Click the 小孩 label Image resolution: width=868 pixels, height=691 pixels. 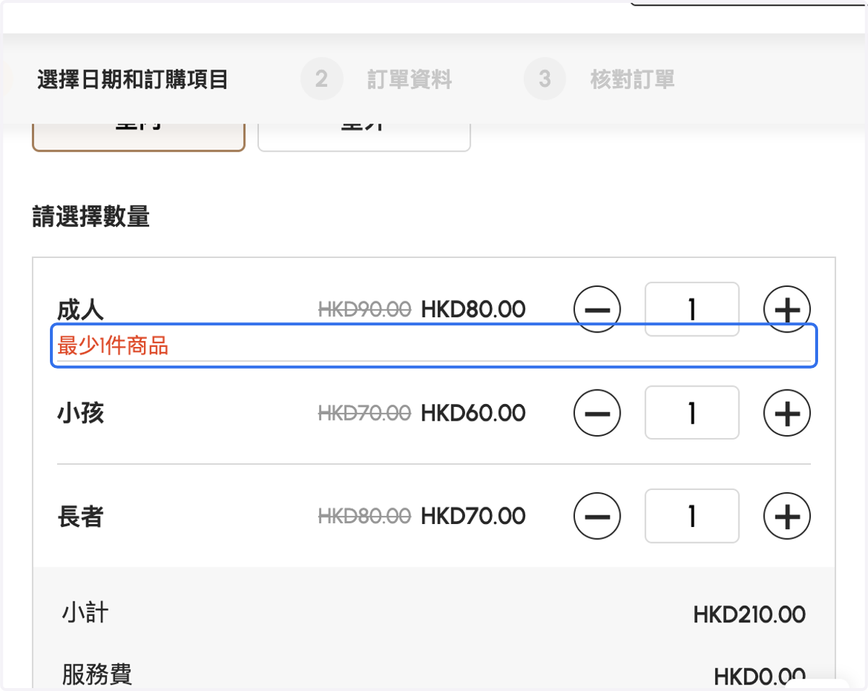click(x=80, y=413)
